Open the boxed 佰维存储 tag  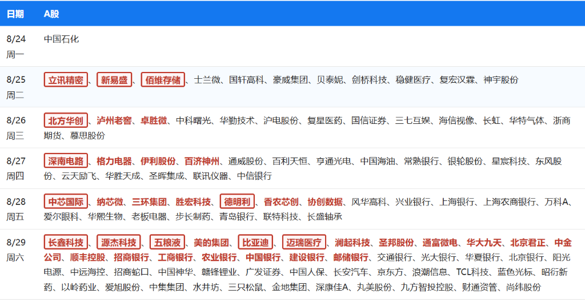(163, 80)
